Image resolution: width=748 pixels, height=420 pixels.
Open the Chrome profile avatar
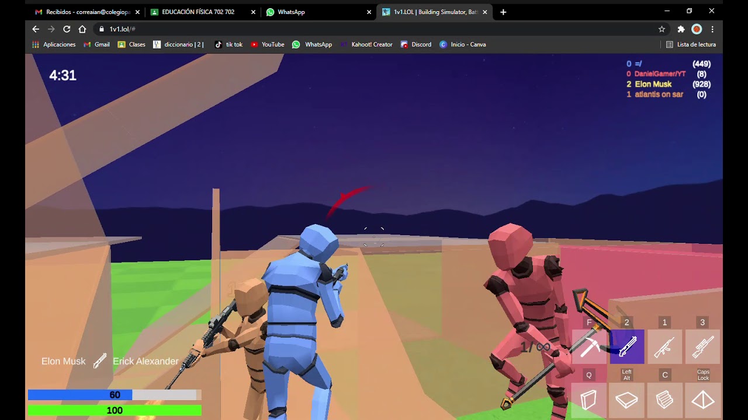[697, 29]
